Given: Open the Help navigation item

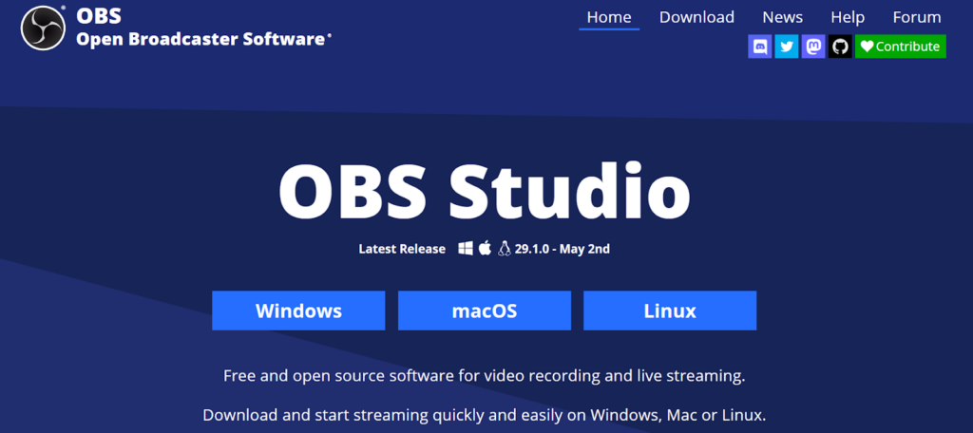Looking at the screenshot, I should (x=848, y=17).
